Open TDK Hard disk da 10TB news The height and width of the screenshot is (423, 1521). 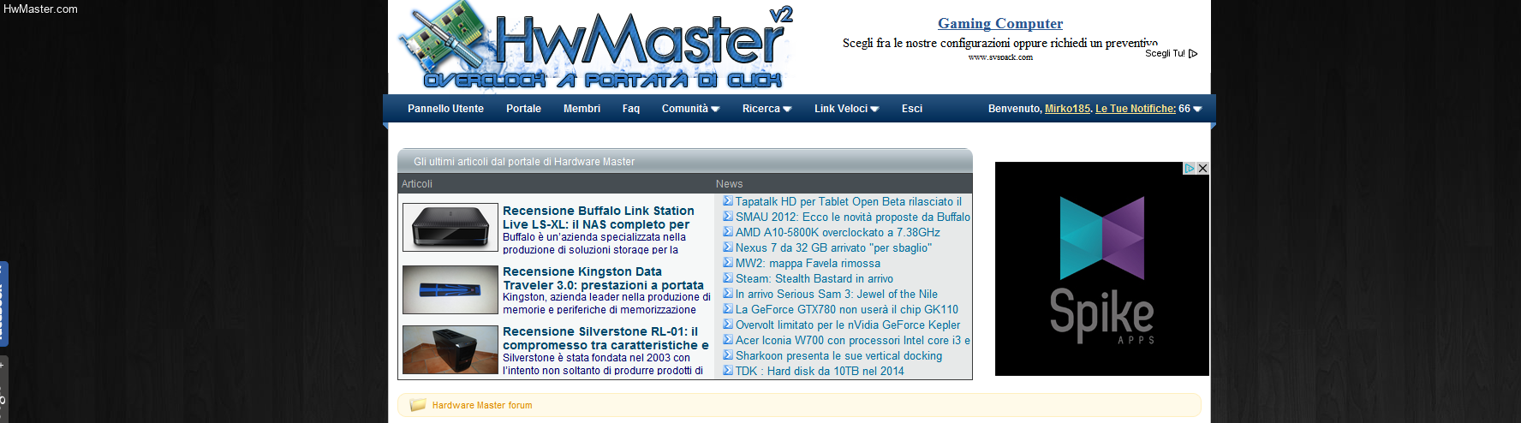820,371
